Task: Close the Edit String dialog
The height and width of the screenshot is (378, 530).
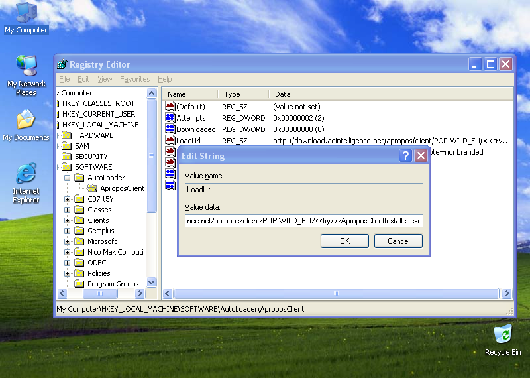Action: (421, 156)
